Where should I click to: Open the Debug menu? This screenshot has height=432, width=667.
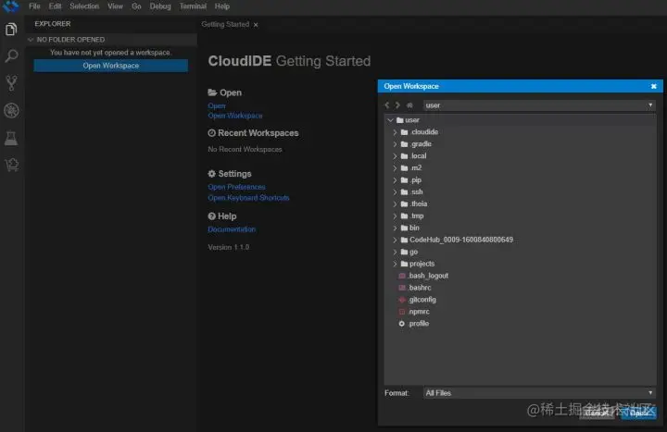coord(160,6)
